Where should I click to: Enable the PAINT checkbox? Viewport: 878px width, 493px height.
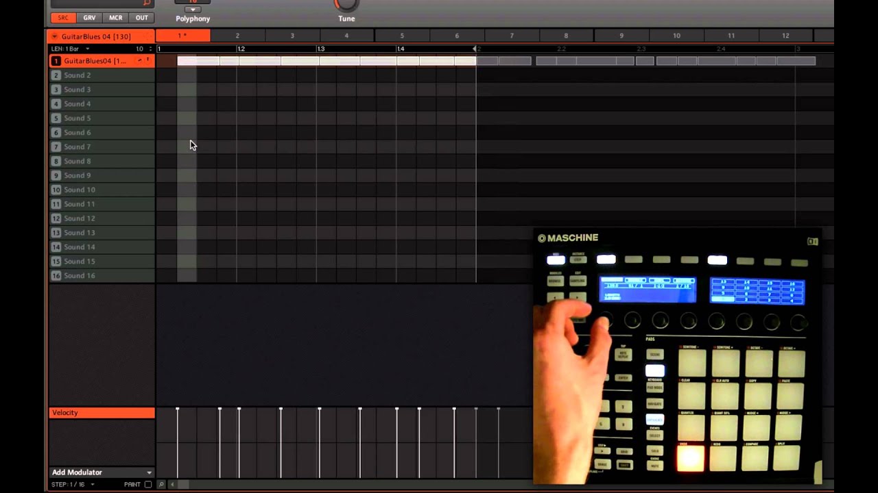[147, 484]
